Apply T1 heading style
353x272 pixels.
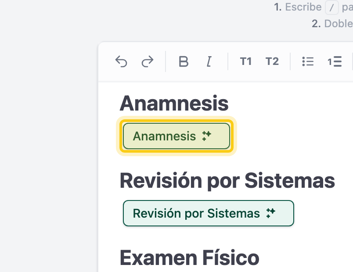click(x=245, y=61)
